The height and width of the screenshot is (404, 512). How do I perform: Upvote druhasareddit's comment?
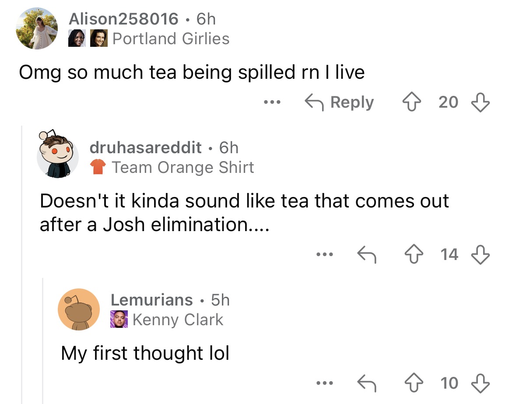point(414,254)
